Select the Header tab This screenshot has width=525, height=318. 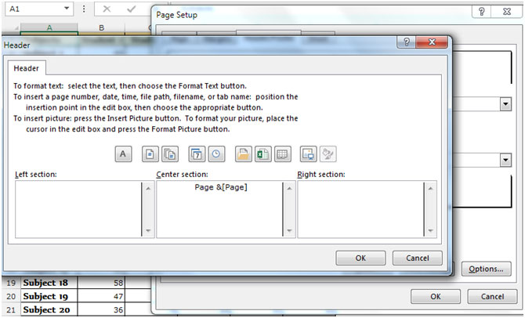27,69
